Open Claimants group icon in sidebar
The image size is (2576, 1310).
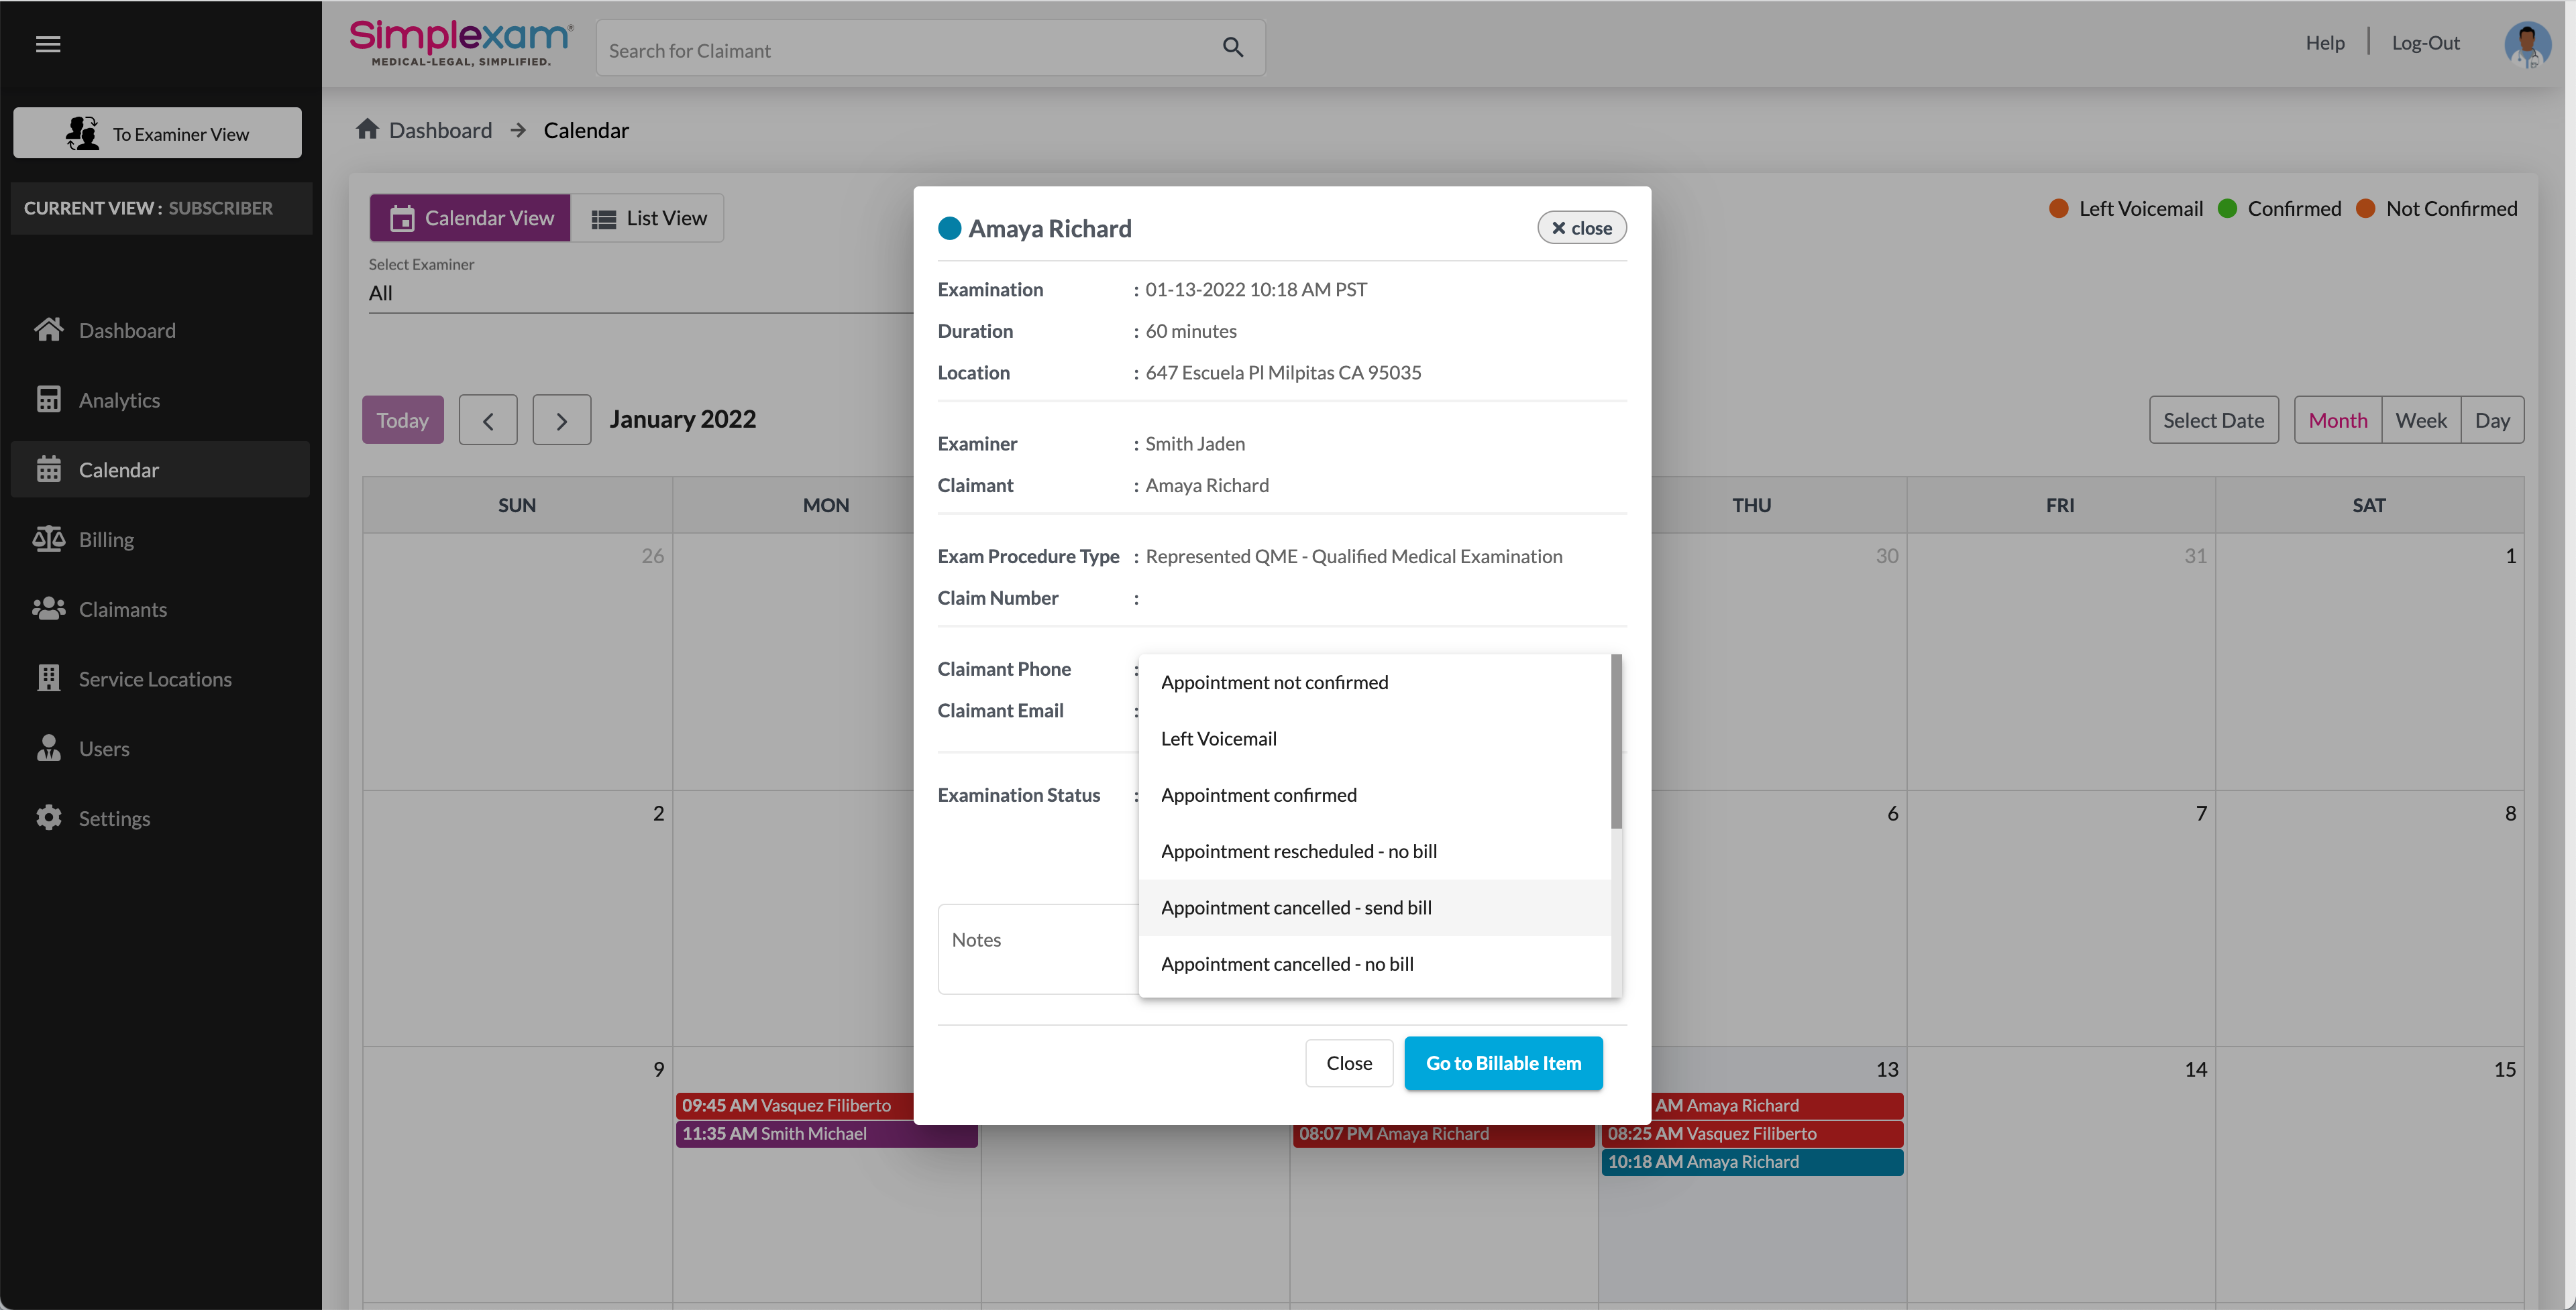[x=48, y=609]
